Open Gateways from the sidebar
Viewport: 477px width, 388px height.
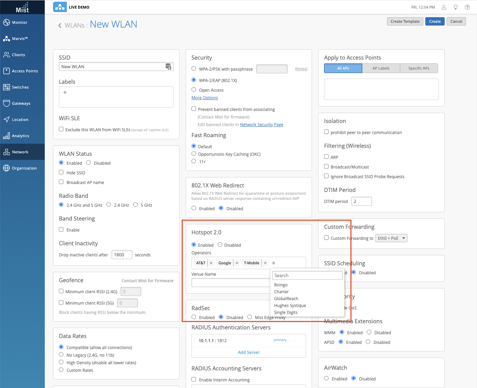pos(21,103)
